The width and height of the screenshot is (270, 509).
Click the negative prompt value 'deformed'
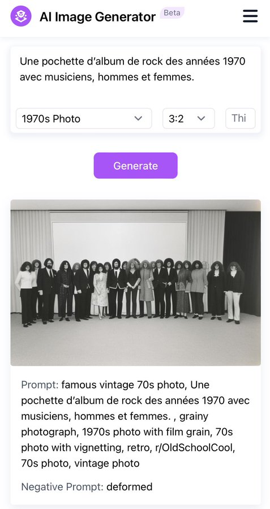tap(129, 486)
